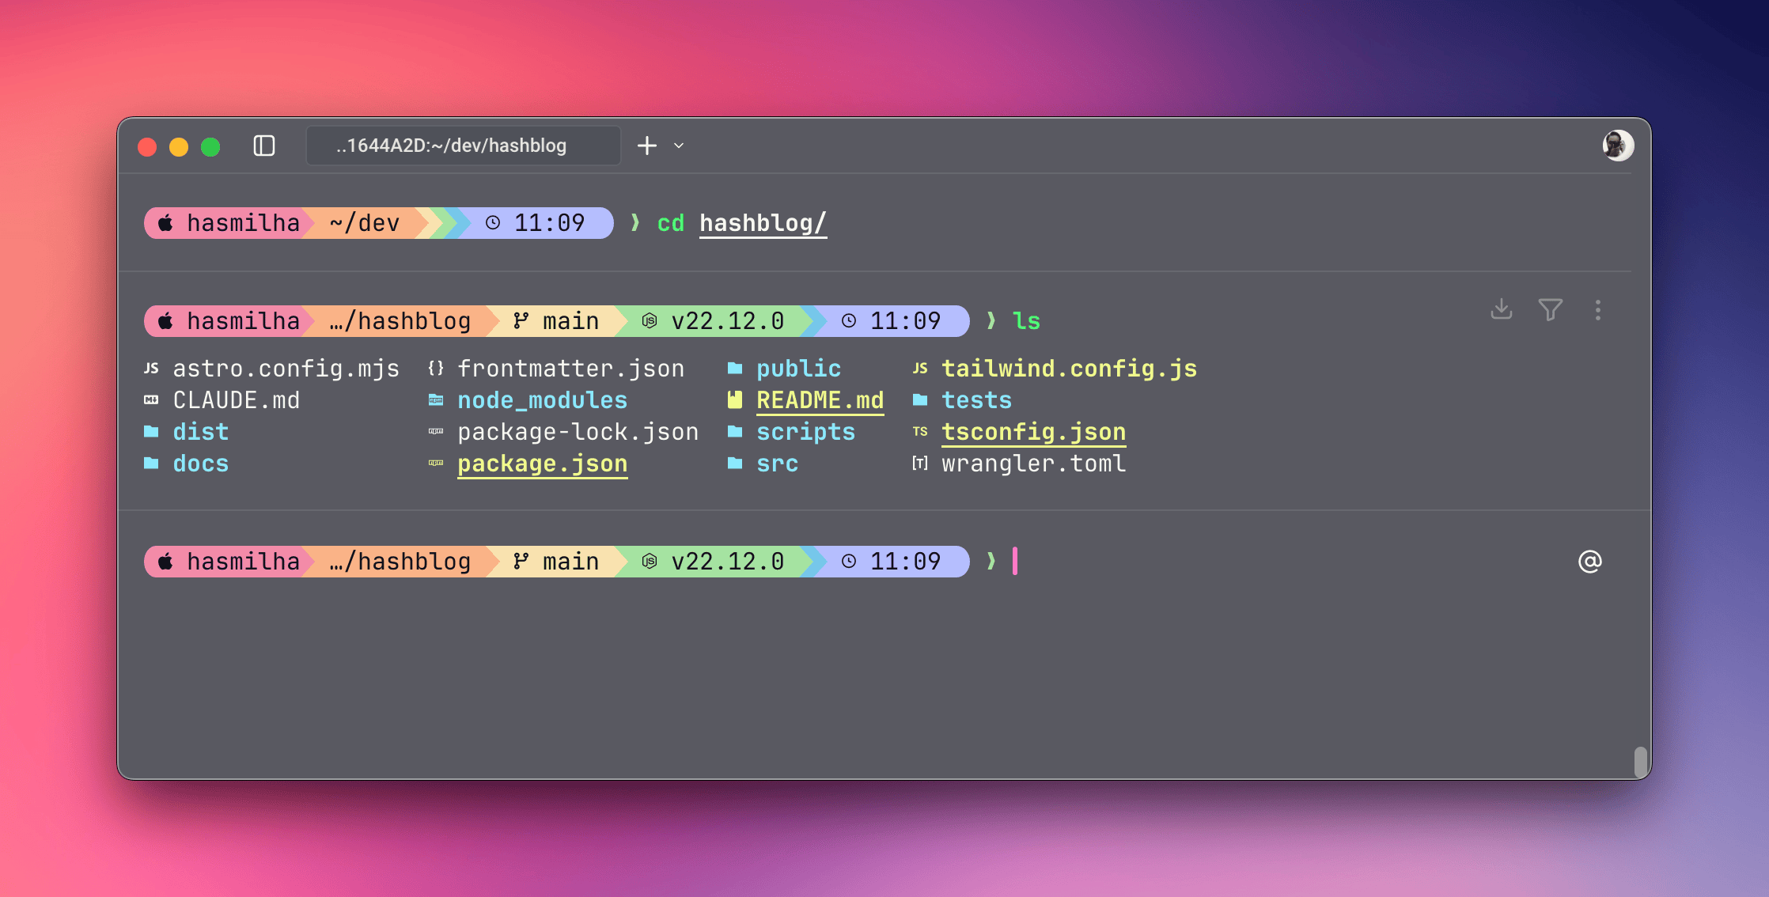Click the README.md book icon
The image size is (1769, 897).
(x=735, y=400)
